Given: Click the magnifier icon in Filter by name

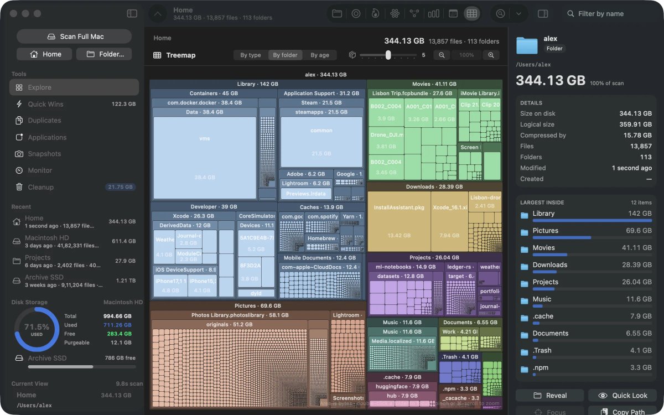Looking at the screenshot, I should pyautogui.click(x=570, y=14).
